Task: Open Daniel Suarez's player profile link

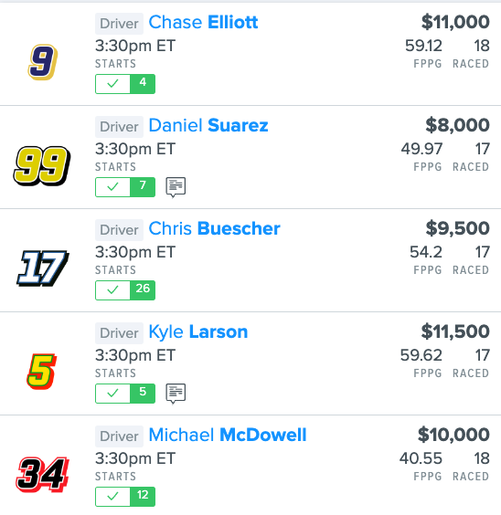Action: click(x=208, y=125)
